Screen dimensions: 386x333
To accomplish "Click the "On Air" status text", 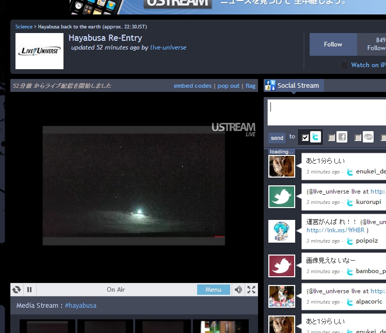I will [x=116, y=290].
